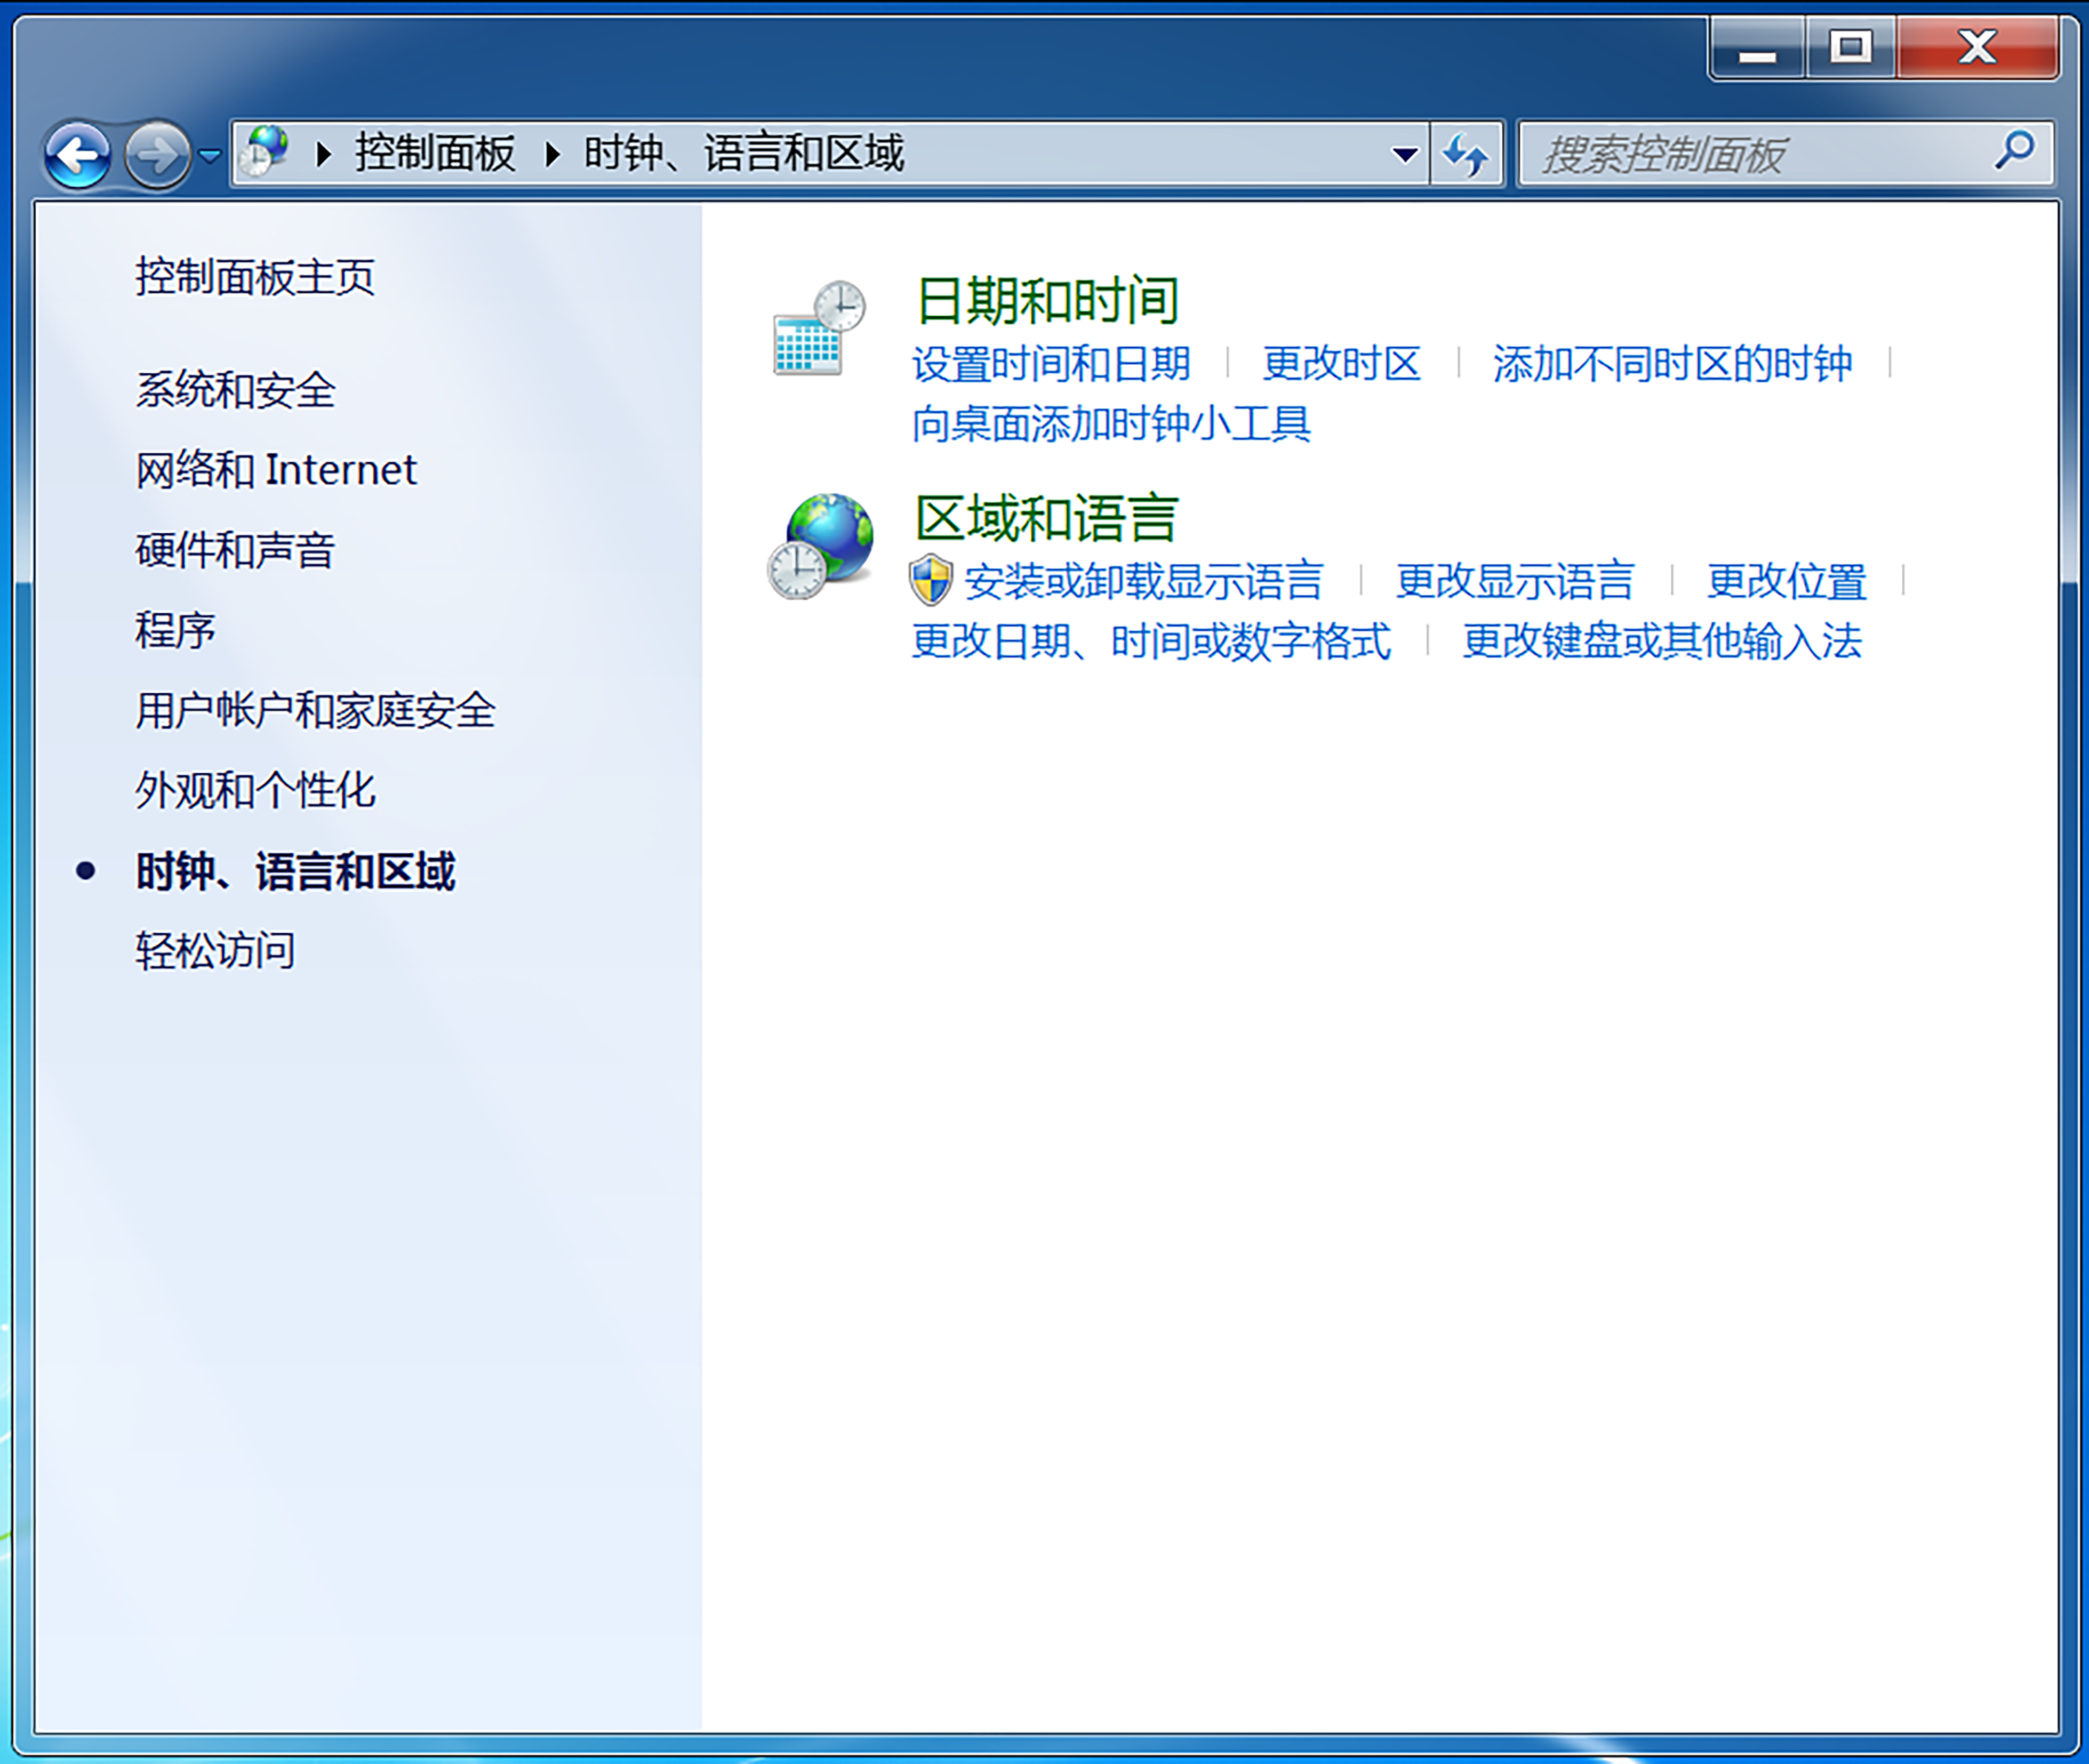Click the search magnifier icon
This screenshot has height=1764, width=2089.
pyautogui.click(x=2013, y=153)
